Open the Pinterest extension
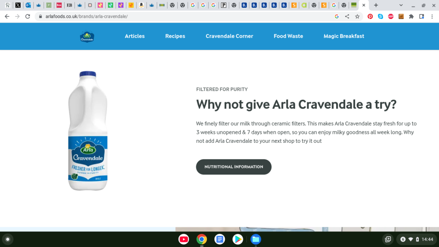Image resolution: width=439 pixels, height=247 pixels. 370,16
